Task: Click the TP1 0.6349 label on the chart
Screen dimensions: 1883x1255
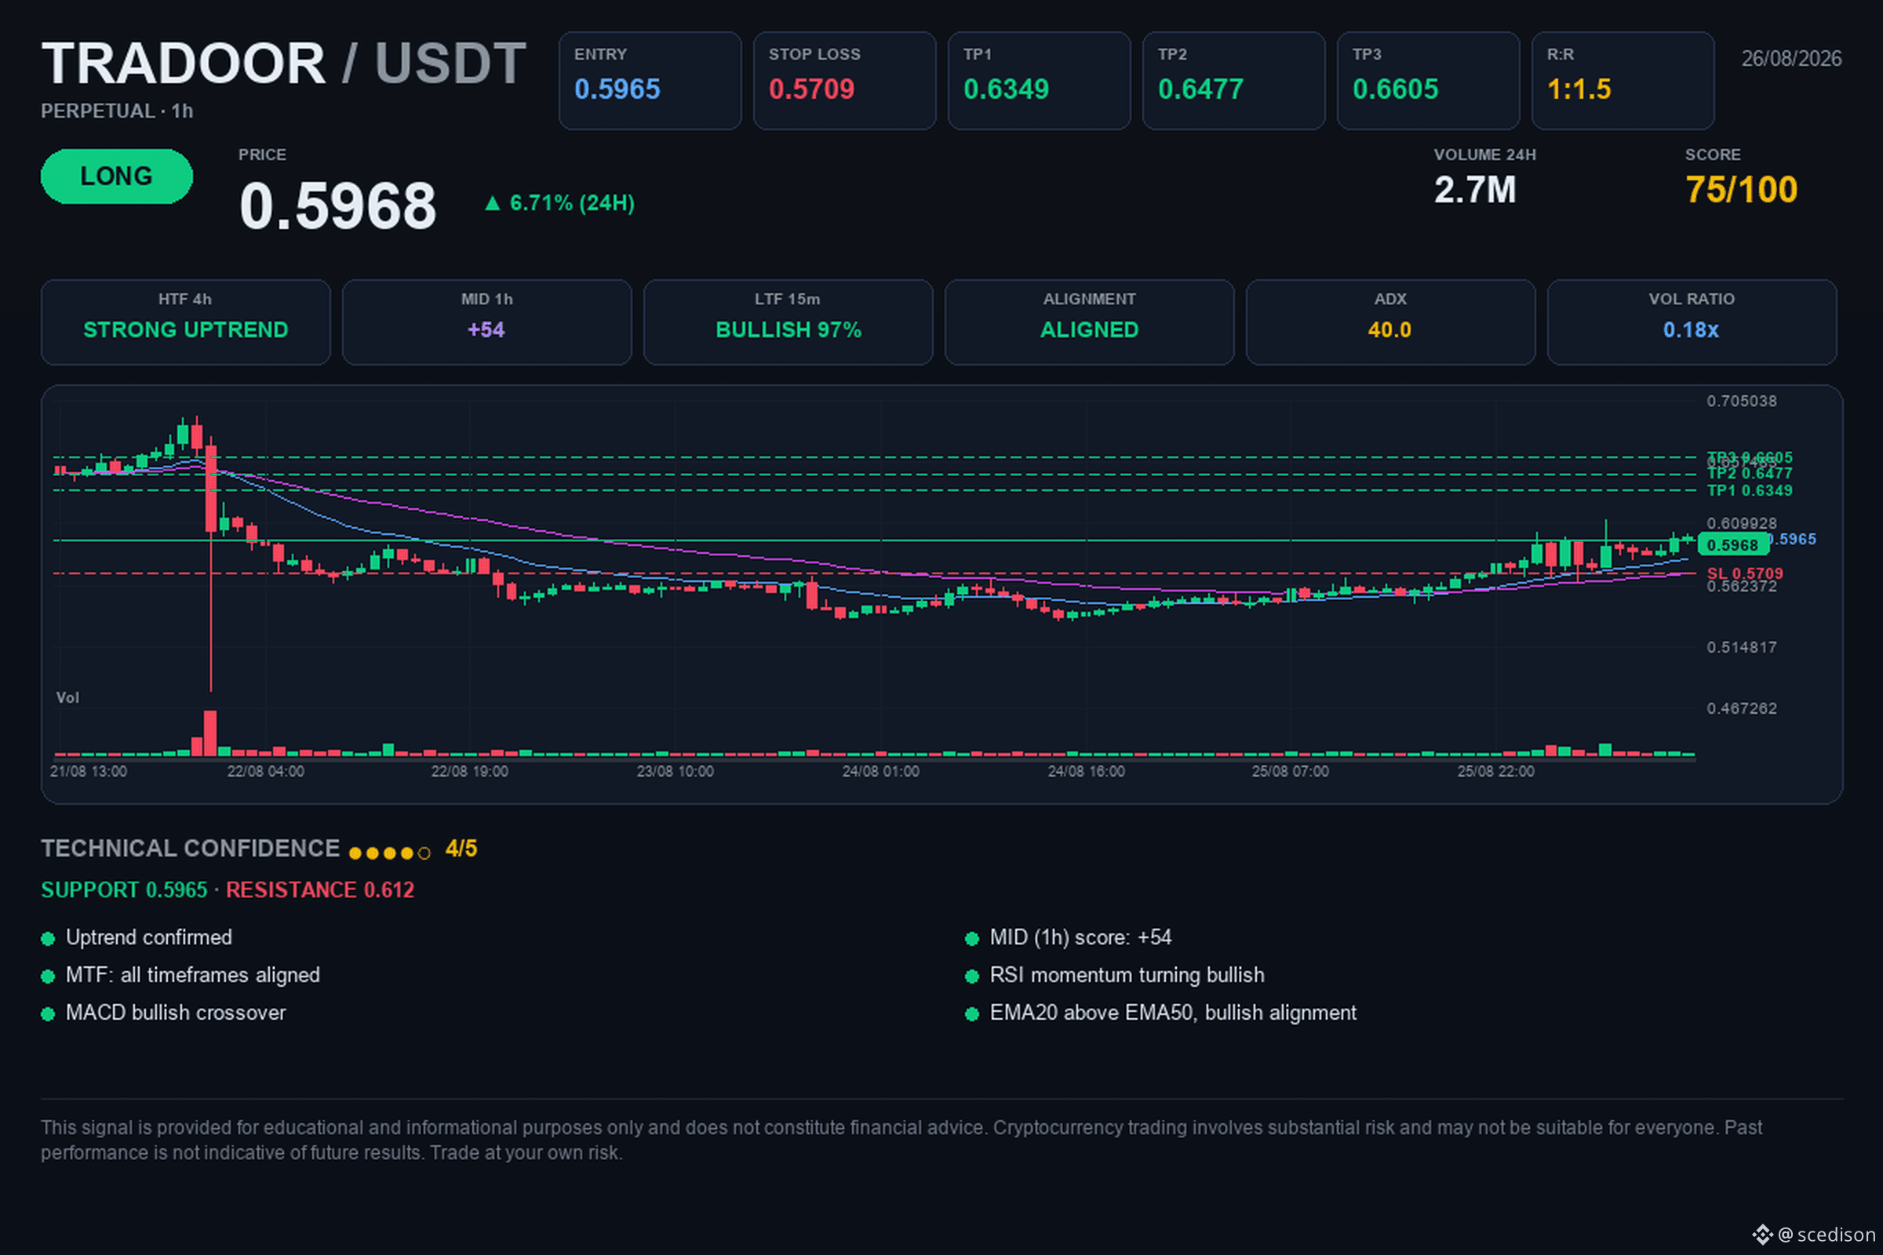Action: coord(1750,491)
